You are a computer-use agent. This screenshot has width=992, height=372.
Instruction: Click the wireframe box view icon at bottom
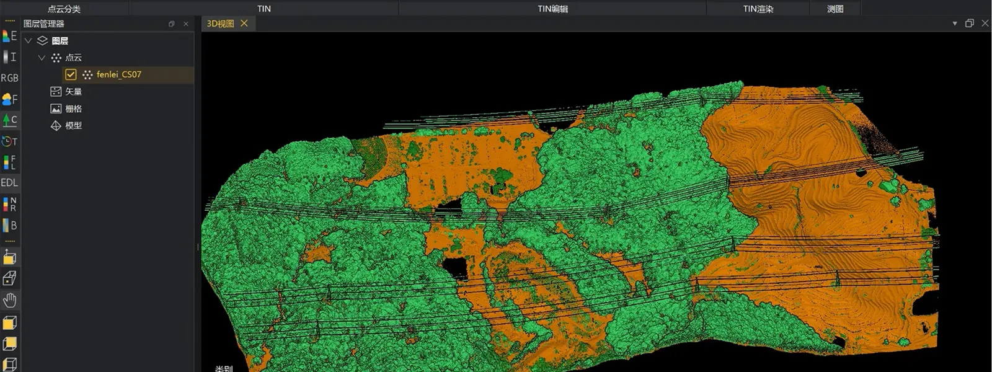pos(9,364)
